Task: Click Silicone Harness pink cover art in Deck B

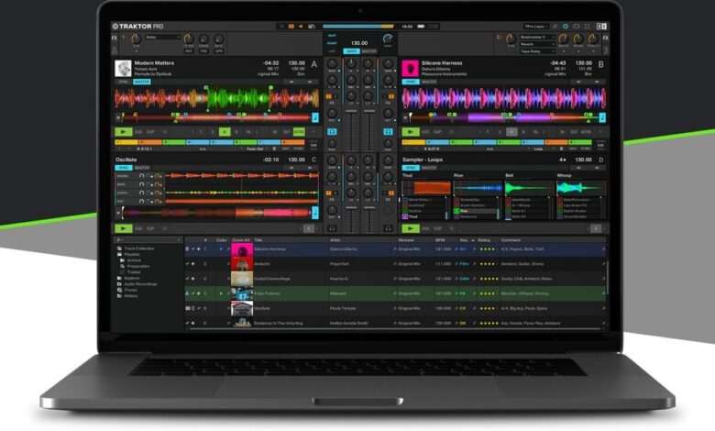Action: pyautogui.click(x=410, y=69)
